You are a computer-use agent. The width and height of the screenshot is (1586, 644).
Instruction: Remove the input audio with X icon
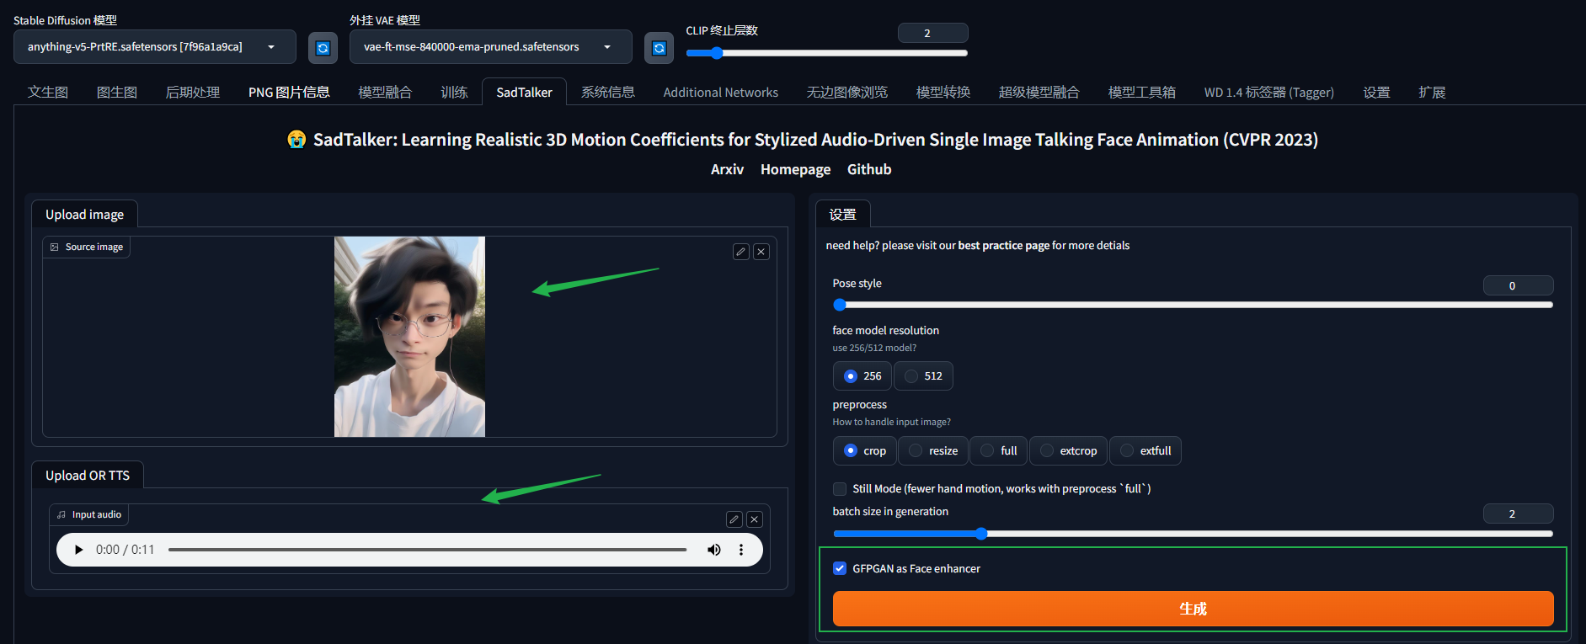[755, 519]
